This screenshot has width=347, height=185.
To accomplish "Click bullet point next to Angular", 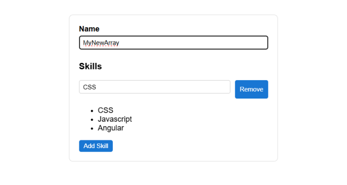I will coord(92,128).
